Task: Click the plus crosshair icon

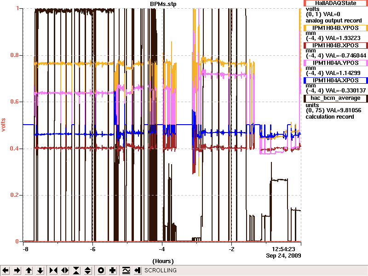Action: tap(113, 270)
